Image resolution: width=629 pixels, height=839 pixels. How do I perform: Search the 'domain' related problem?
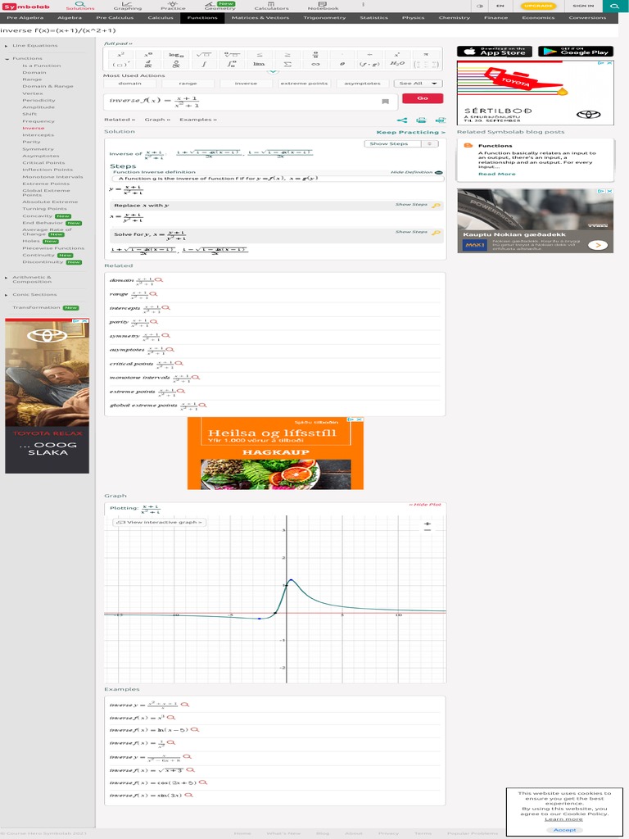159,280
